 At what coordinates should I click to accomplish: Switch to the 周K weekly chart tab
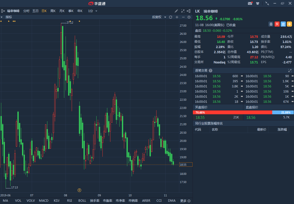(53, 11)
